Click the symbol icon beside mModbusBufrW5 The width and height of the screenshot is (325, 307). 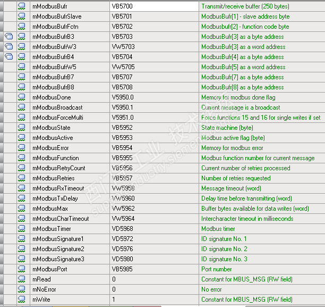pos(22,67)
